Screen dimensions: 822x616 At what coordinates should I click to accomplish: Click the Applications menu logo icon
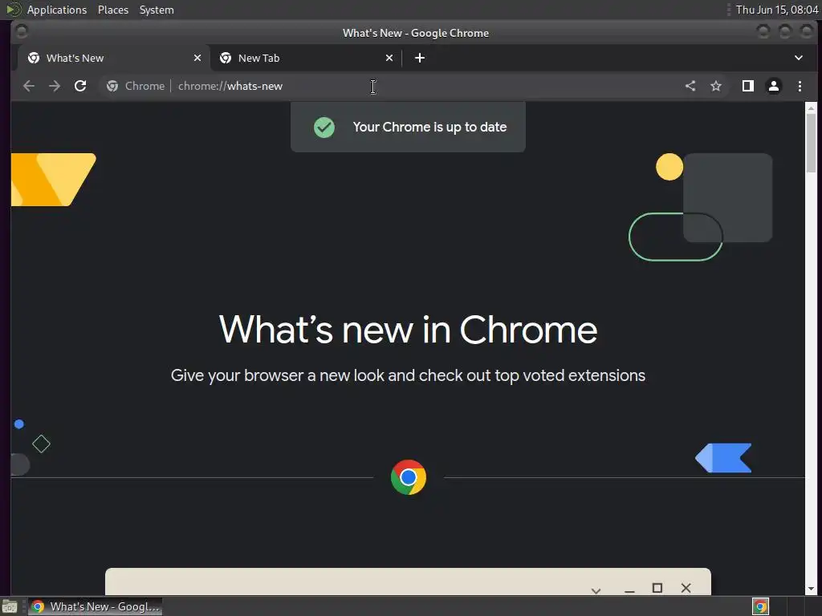(x=14, y=10)
